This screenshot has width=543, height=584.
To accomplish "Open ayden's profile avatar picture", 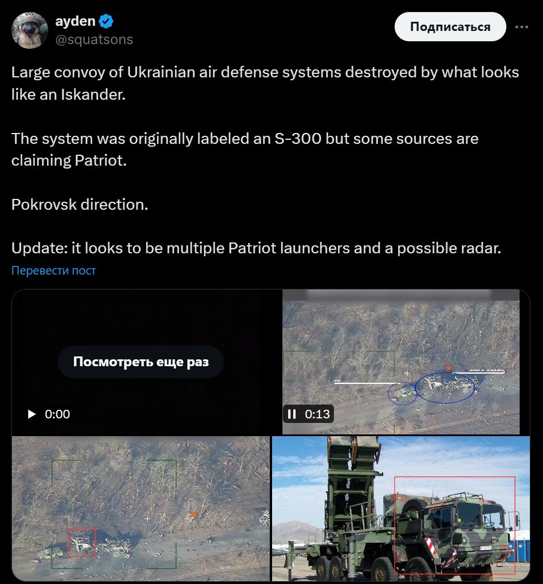I will pos(30,30).
